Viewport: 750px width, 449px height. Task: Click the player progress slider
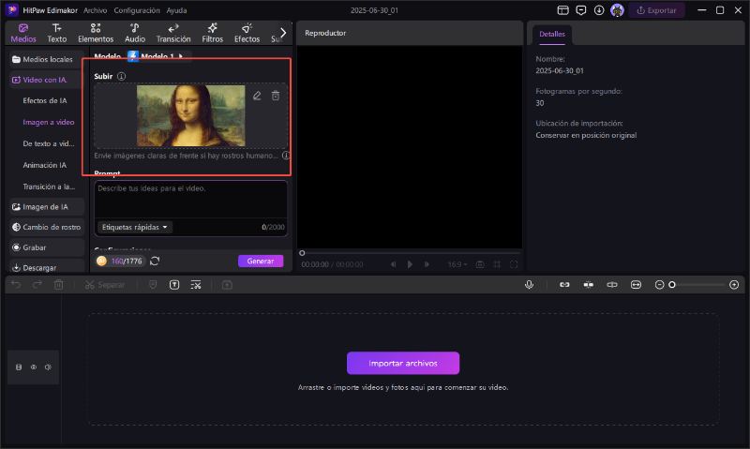click(410, 253)
